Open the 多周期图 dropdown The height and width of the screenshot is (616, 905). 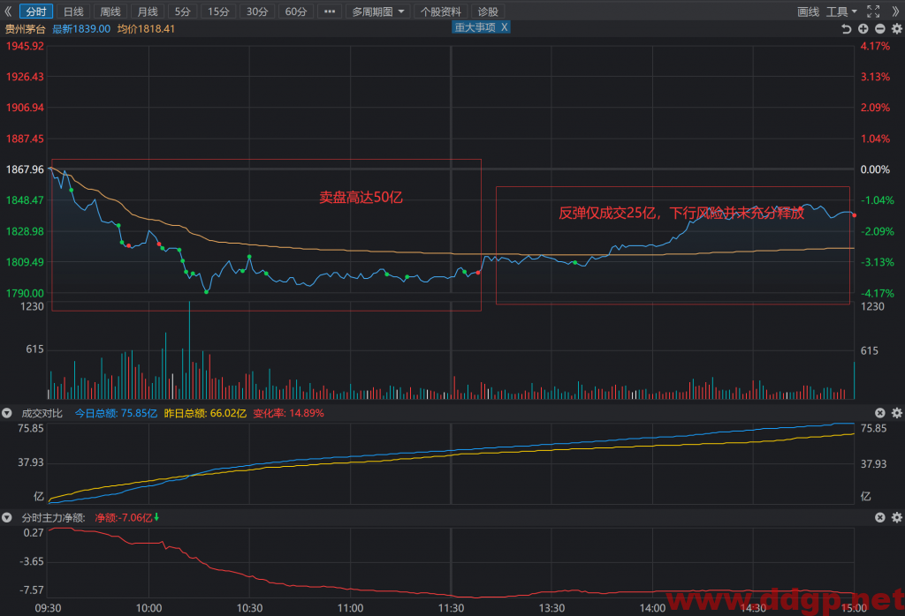pos(377,11)
